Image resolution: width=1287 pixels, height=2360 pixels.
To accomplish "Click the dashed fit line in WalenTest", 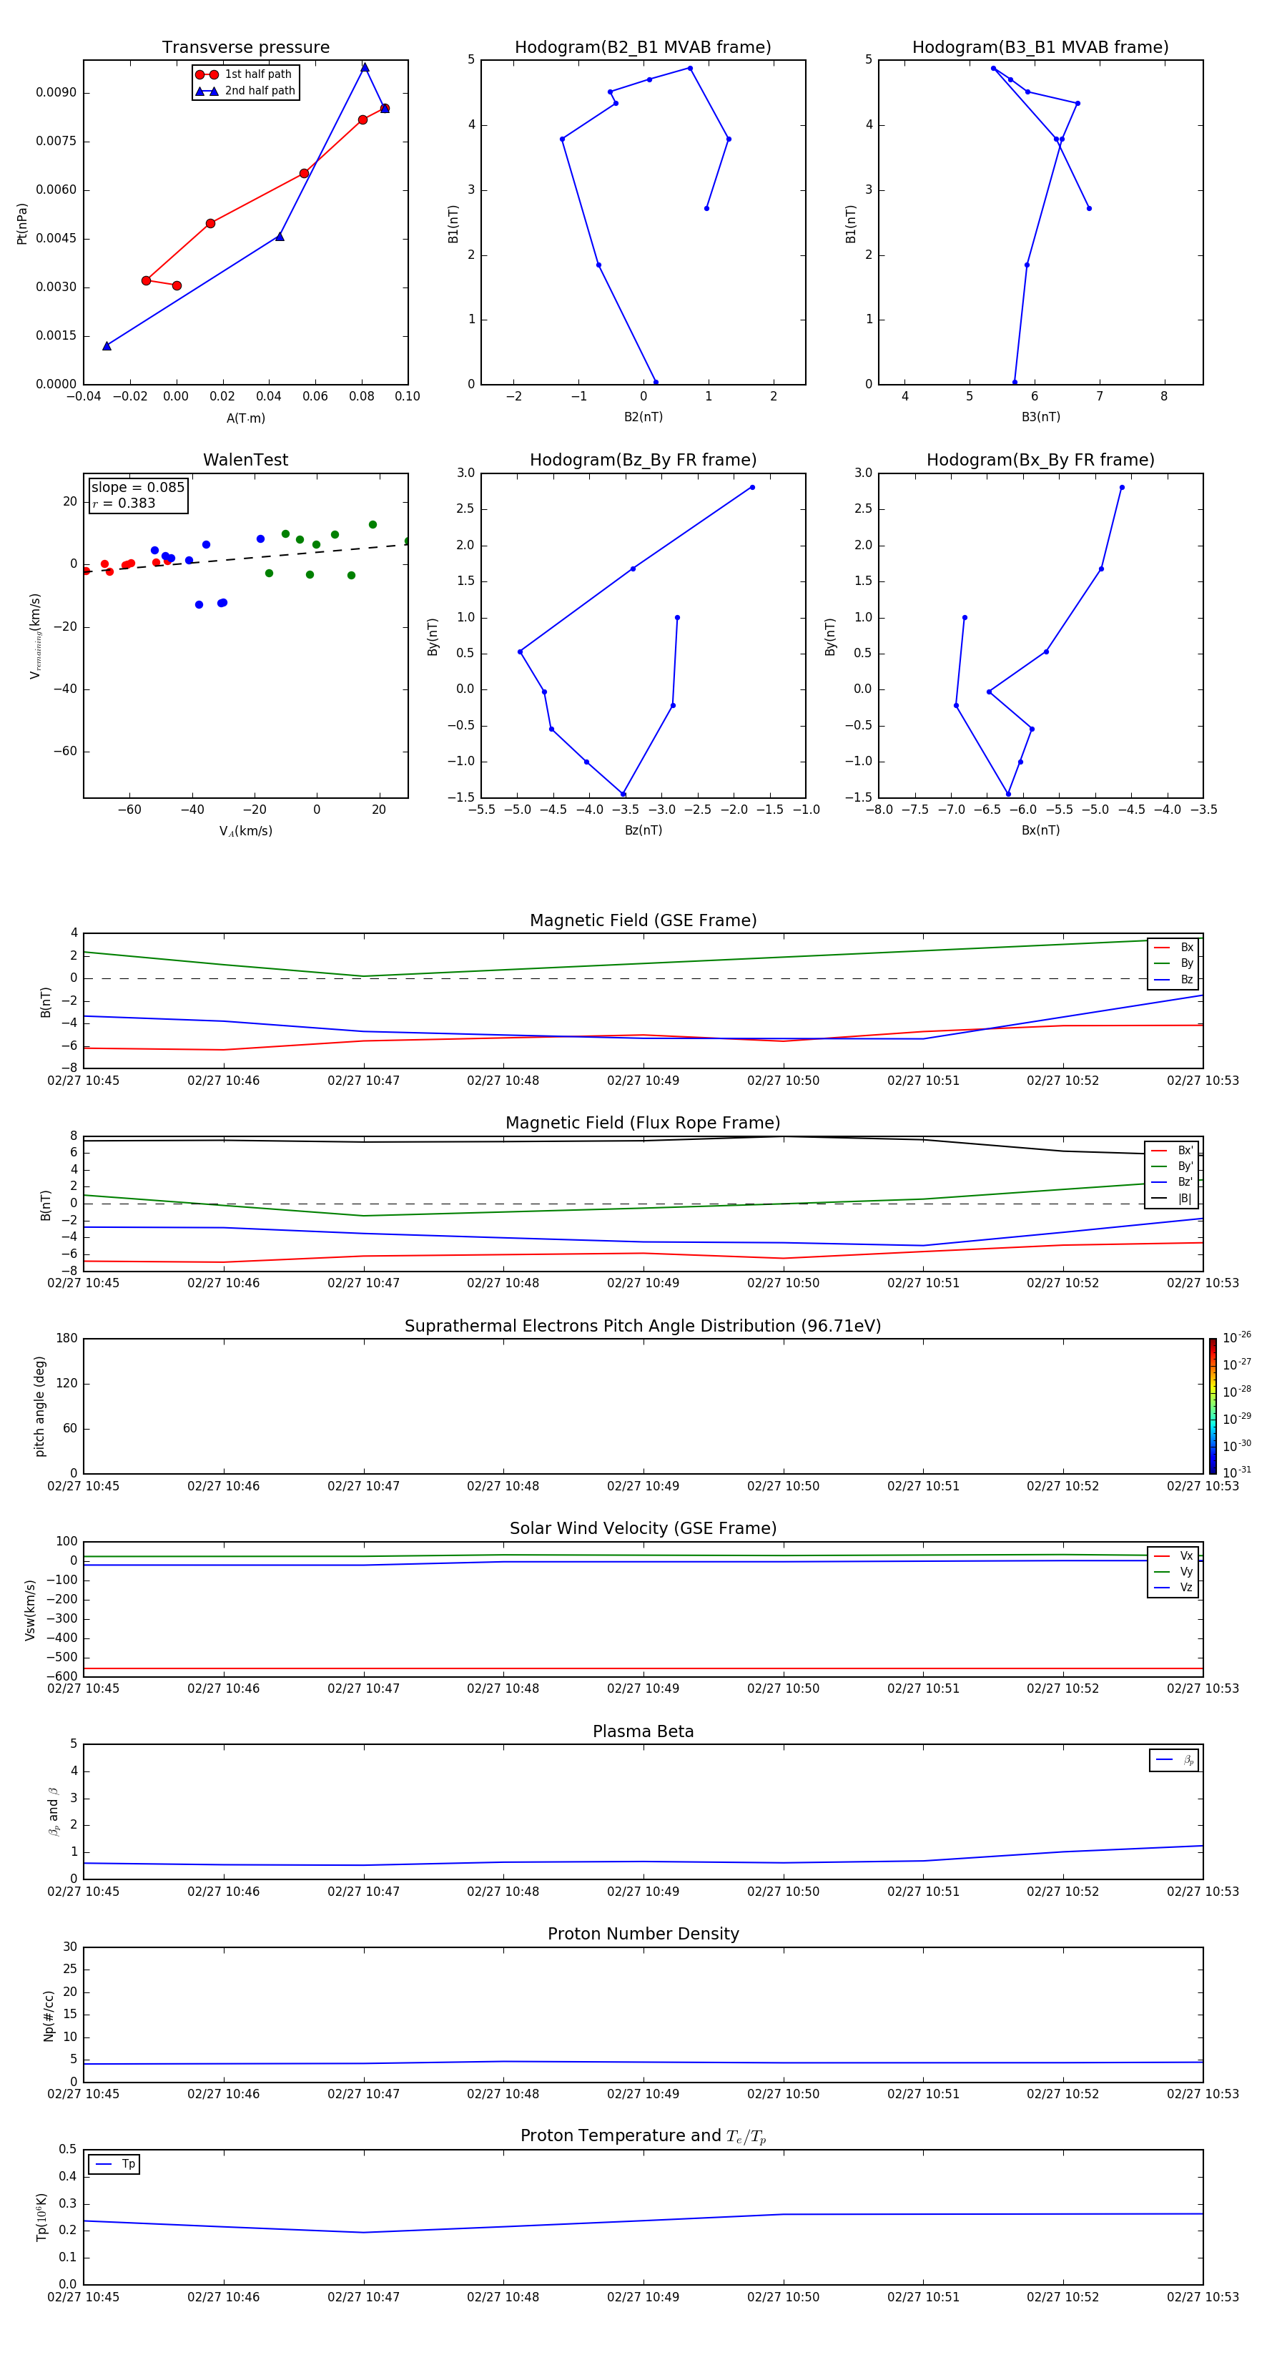I will click(245, 558).
